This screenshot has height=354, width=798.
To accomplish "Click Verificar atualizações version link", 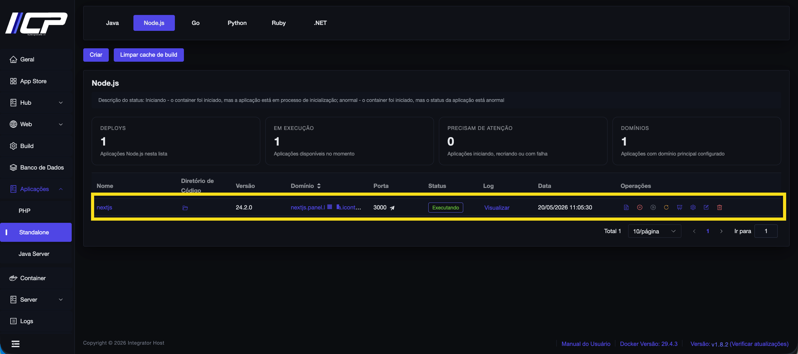I will pyautogui.click(x=759, y=344).
